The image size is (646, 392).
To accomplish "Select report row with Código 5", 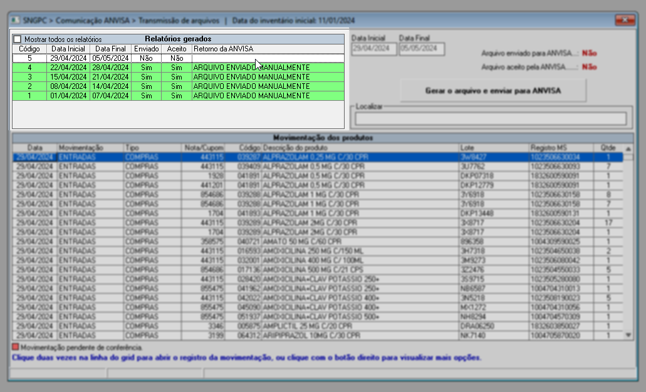I will (x=178, y=58).
